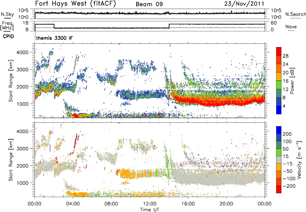The image size is (306, 212).
Task: Click the 'Beam 09' label
Action: pos(149,4)
